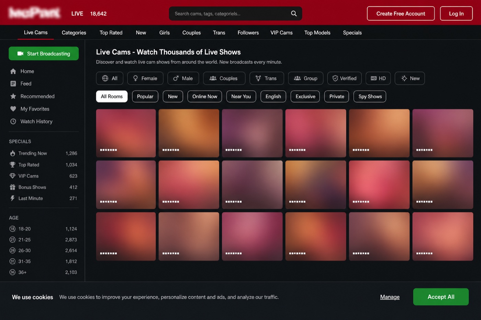The image size is (481, 320).
Task: Click the site logo in header
Action: point(34,13)
